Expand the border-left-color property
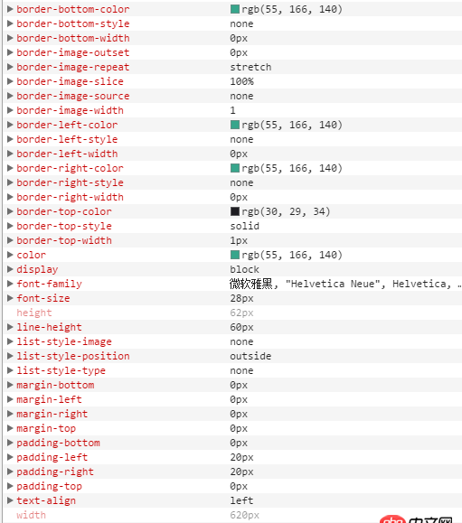 coord(10,125)
